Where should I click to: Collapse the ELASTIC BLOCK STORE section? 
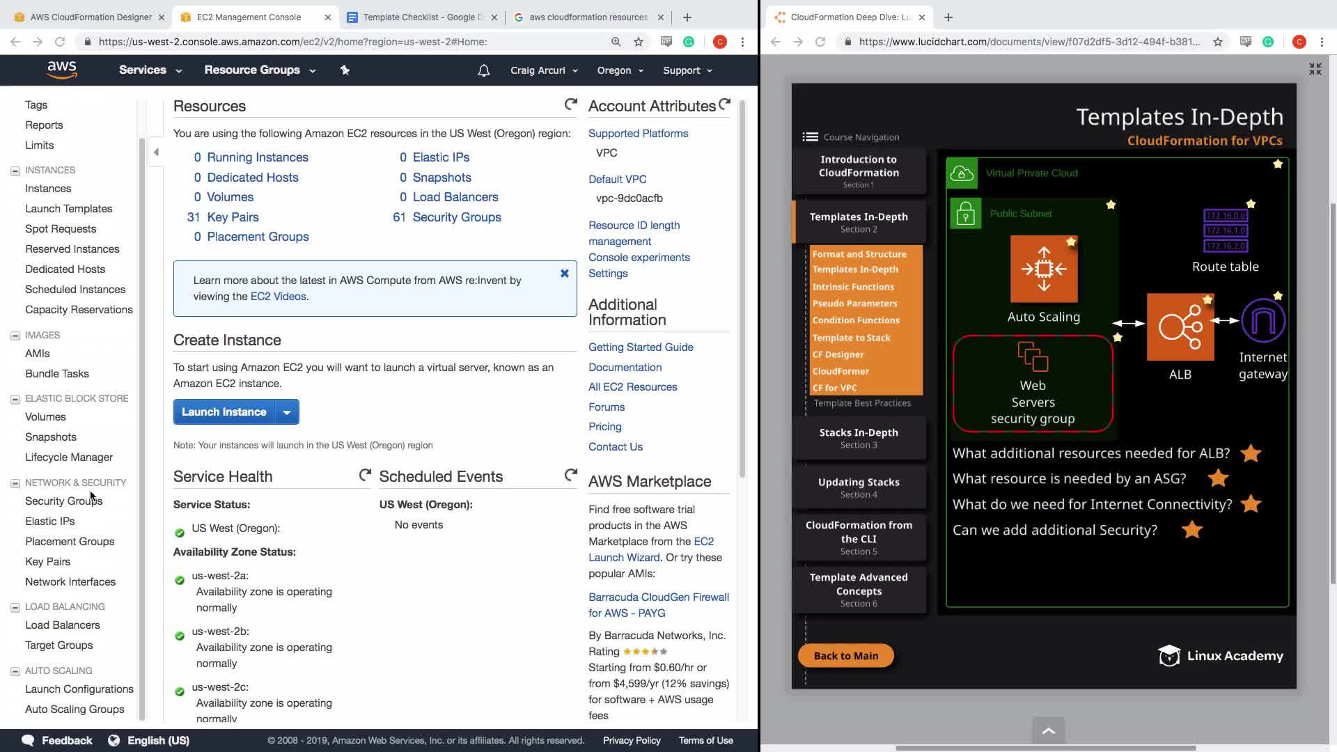[15, 399]
